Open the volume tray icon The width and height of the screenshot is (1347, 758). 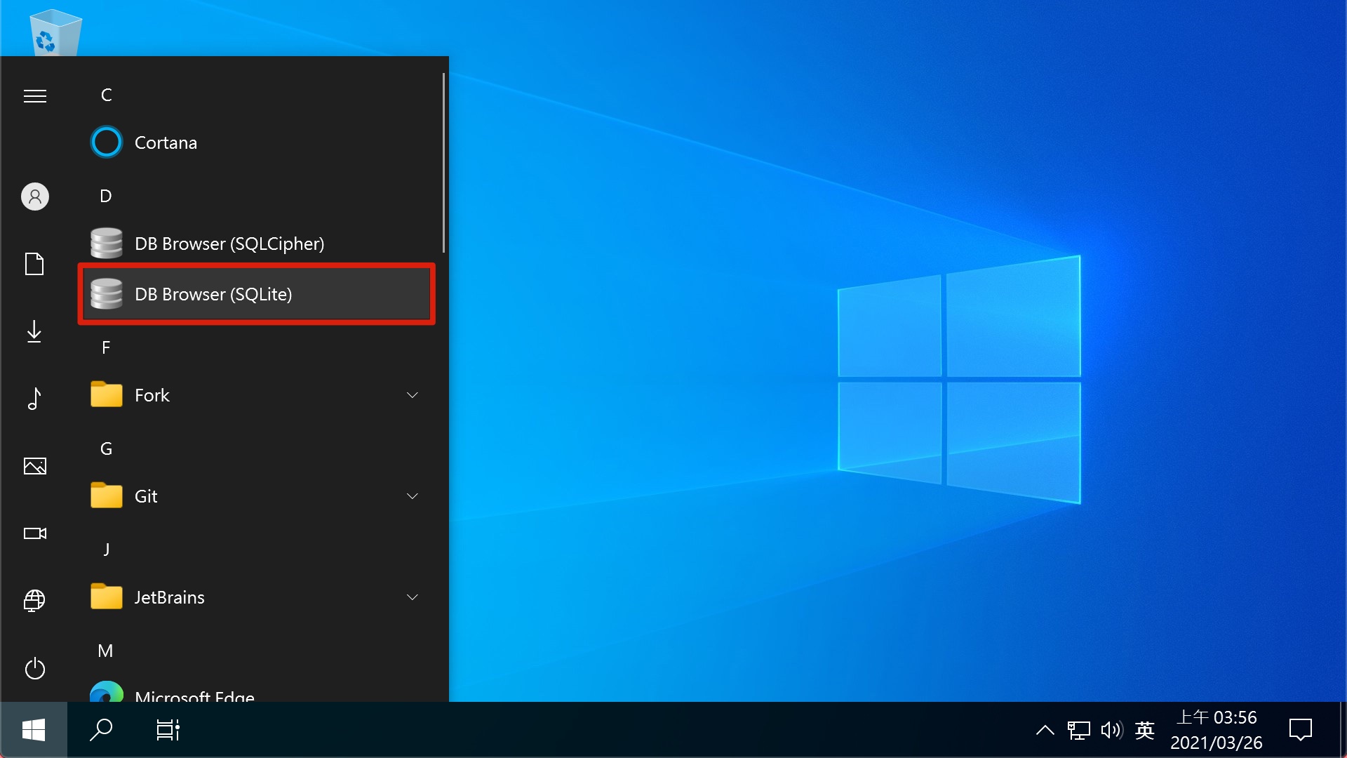tap(1112, 730)
